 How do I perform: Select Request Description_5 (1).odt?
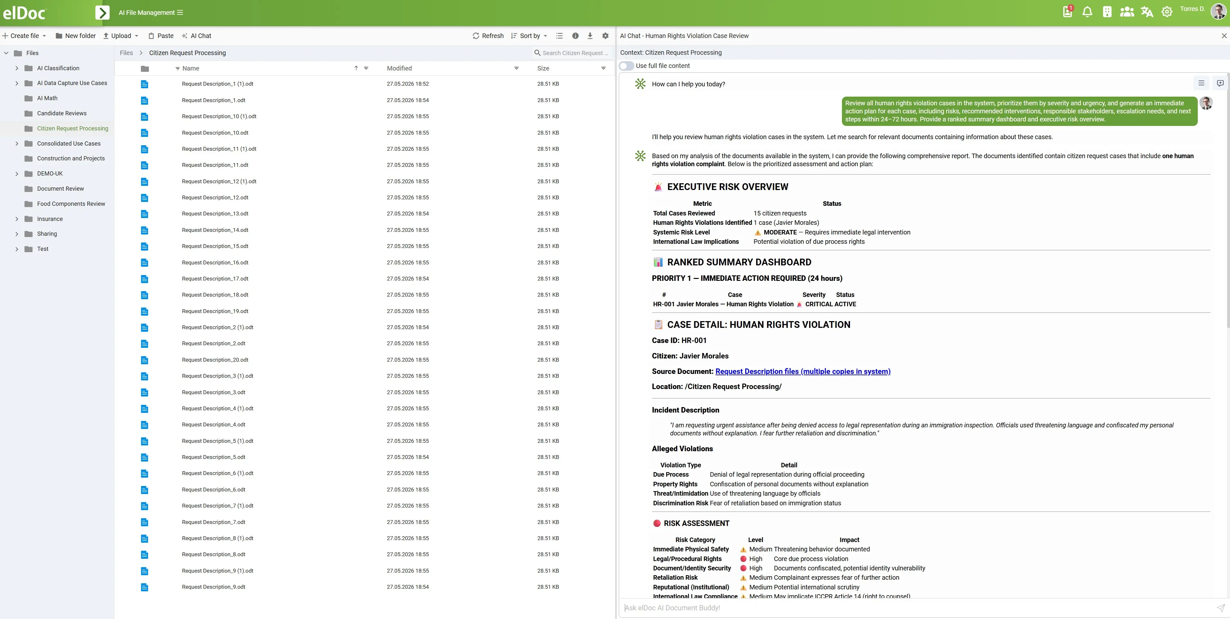click(x=217, y=441)
